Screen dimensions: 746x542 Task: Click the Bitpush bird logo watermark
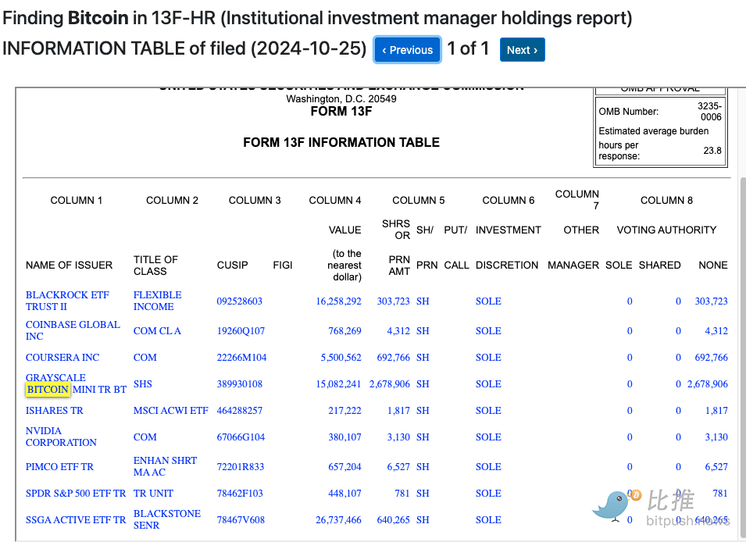click(x=612, y=505)
